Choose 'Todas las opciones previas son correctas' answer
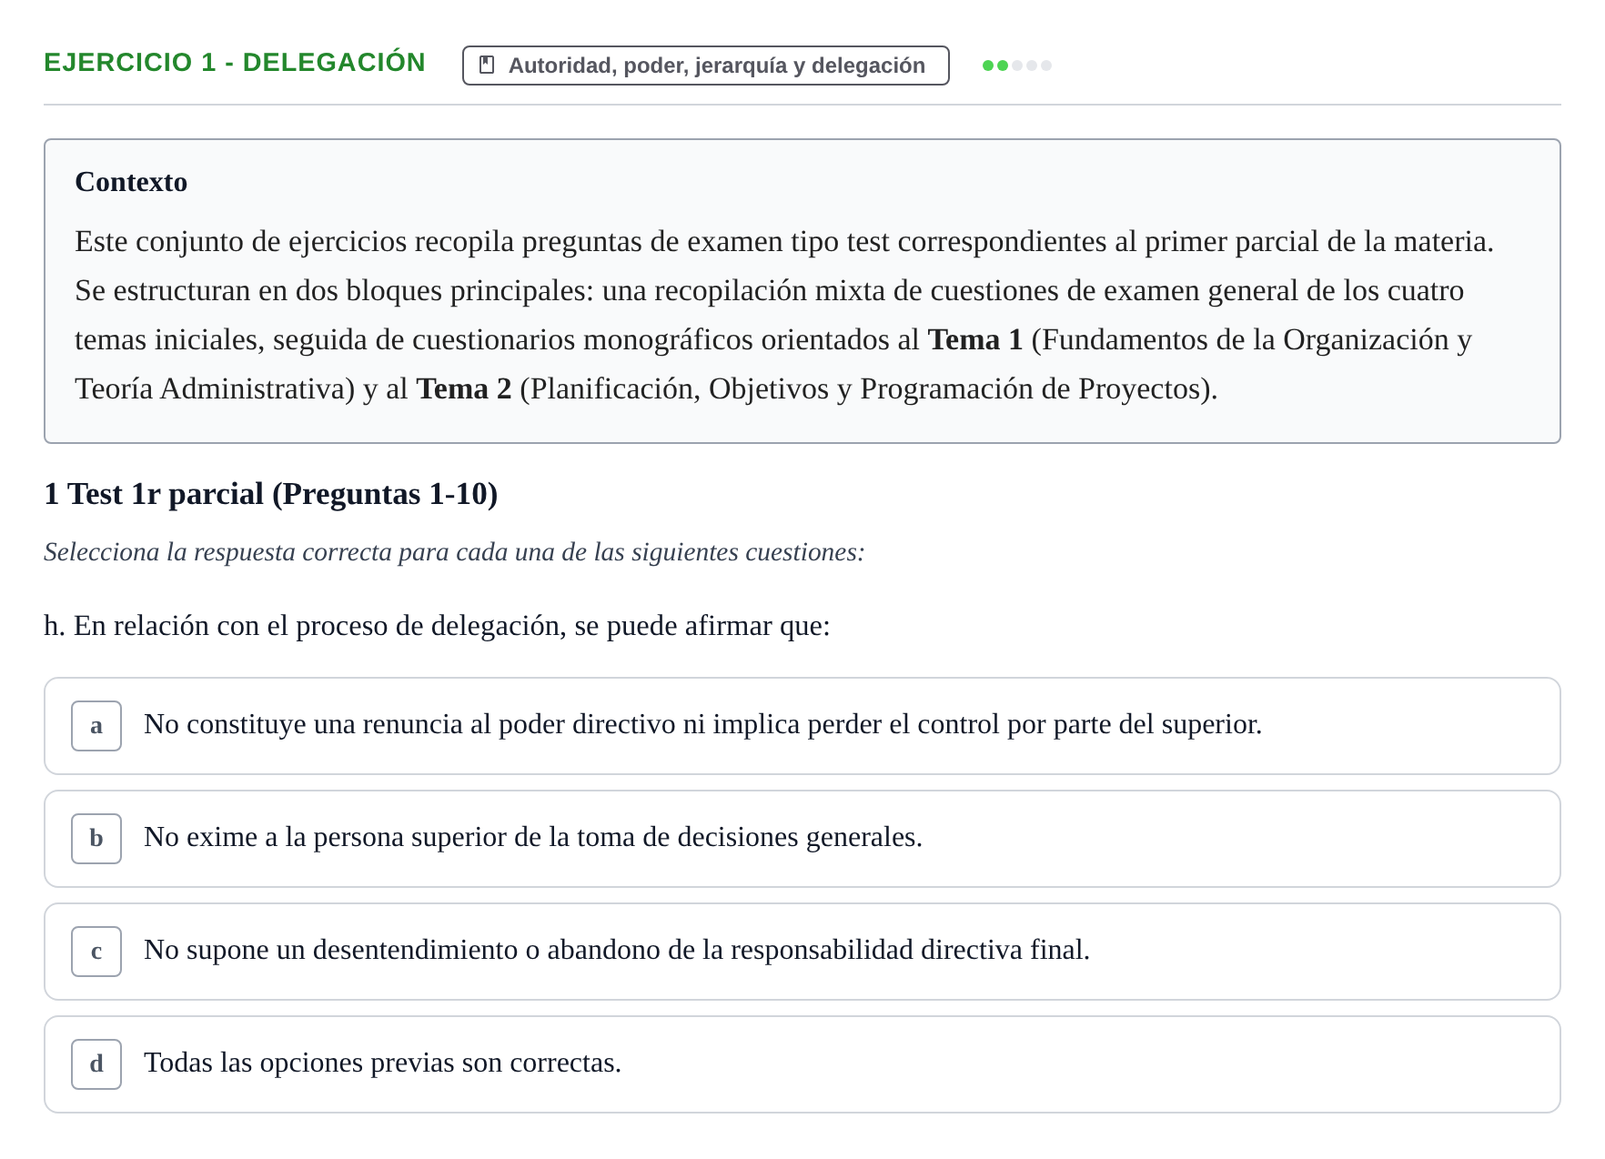 (x=802, y=1064)
